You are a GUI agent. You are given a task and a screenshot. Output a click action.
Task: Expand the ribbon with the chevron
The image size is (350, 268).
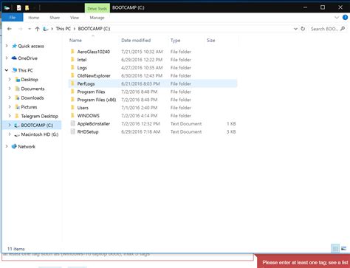pos(337,18)
